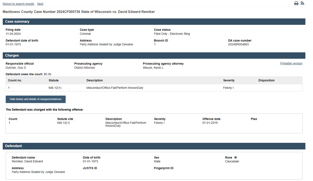Click the Plea label

pos(254,119)
